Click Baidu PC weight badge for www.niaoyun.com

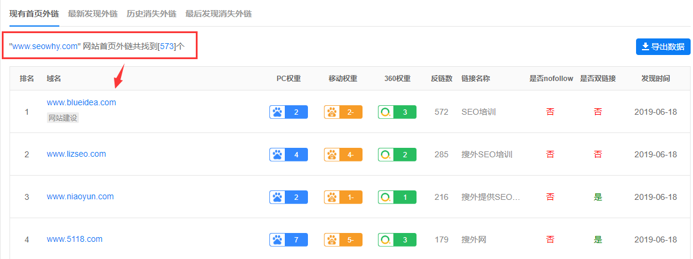(288, 198)
